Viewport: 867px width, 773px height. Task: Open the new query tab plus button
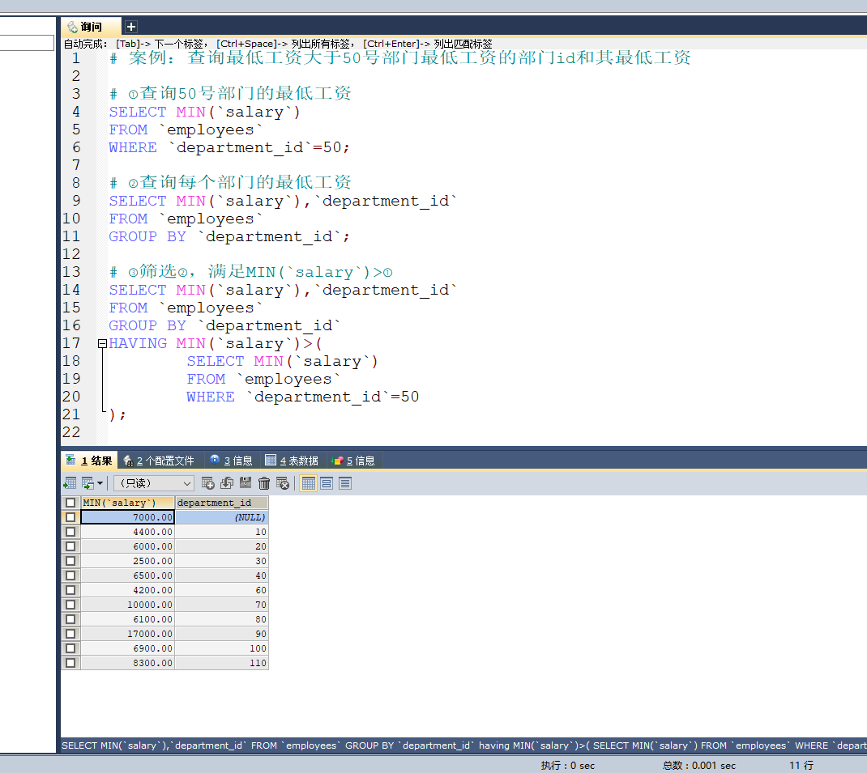(x=131, y=27)
